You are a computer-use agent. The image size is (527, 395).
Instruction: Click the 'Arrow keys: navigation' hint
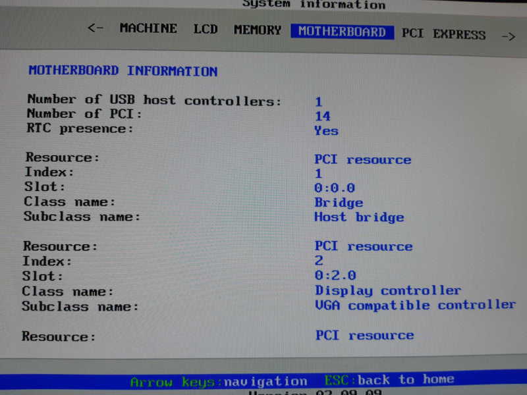(x=219, y=382)
